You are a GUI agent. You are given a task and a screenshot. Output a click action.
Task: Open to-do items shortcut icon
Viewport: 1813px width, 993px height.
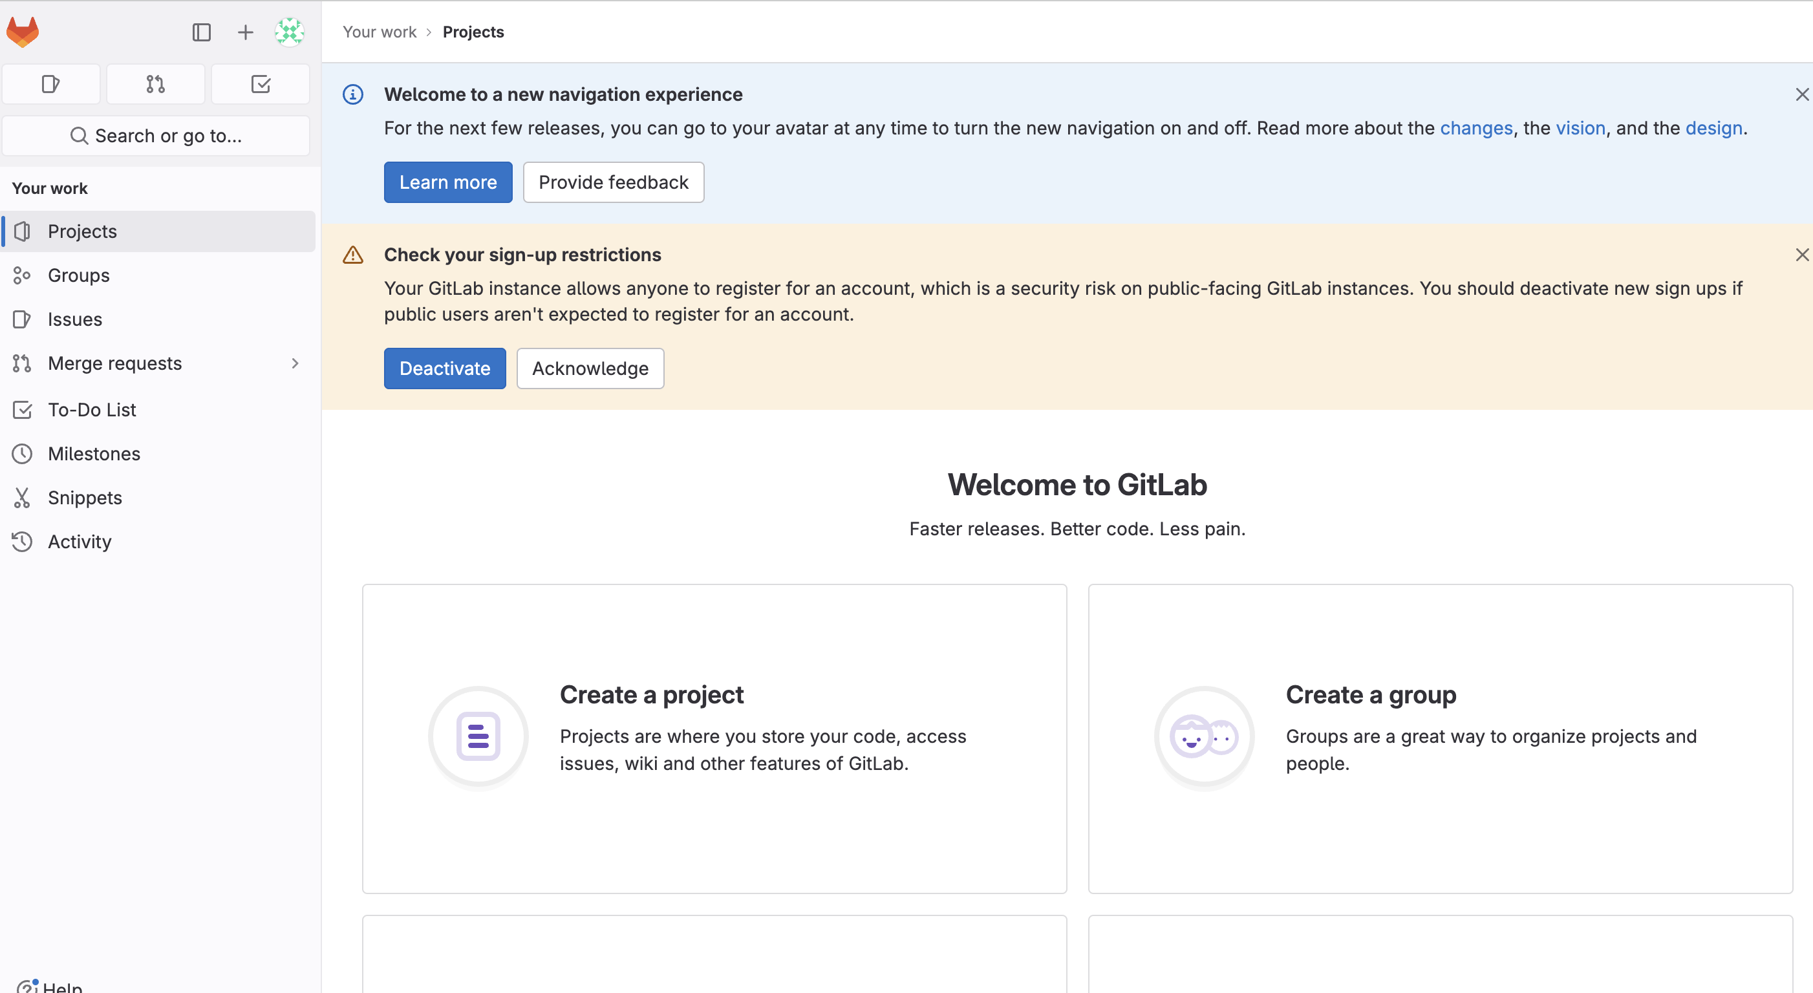(261, 84)
